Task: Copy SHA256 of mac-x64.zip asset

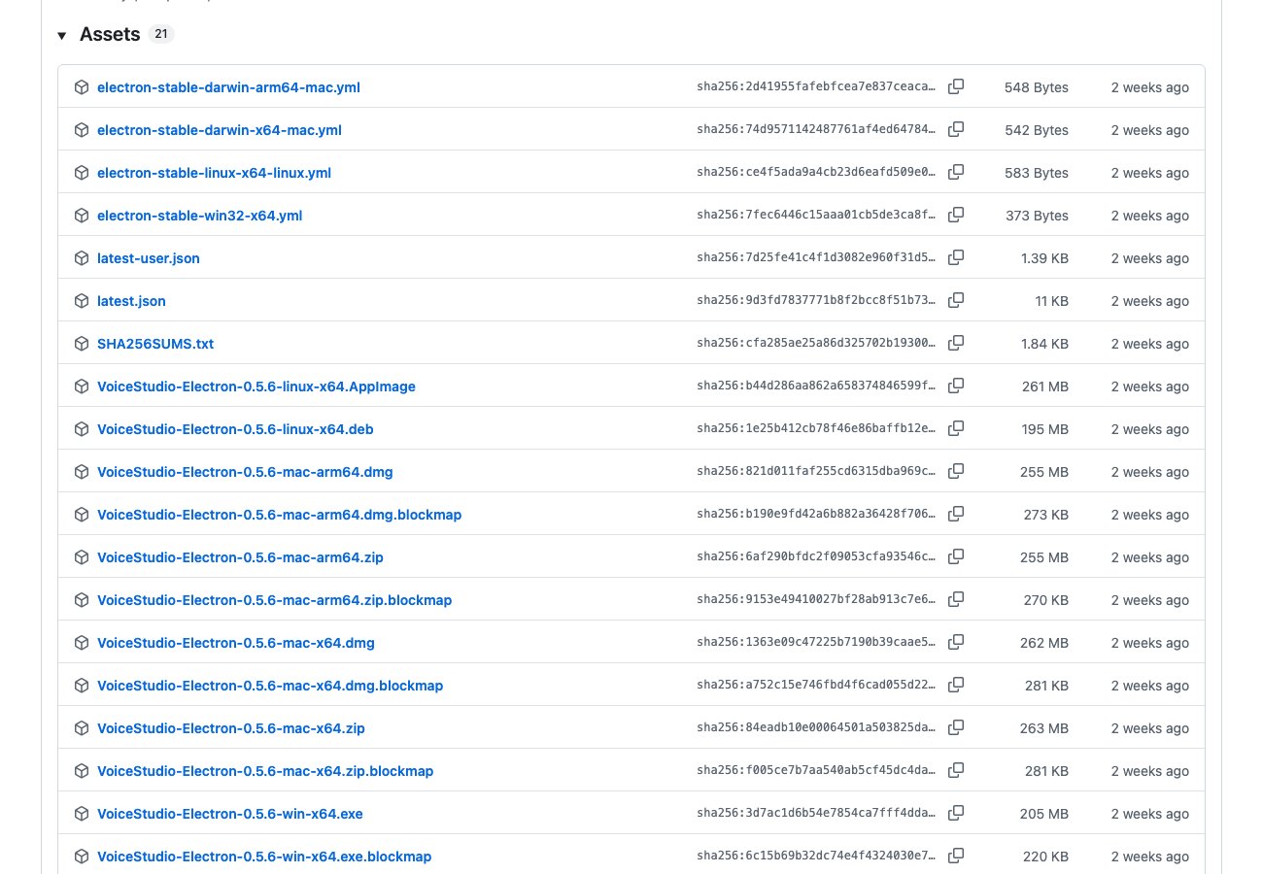Action: [x=956, y=727]
